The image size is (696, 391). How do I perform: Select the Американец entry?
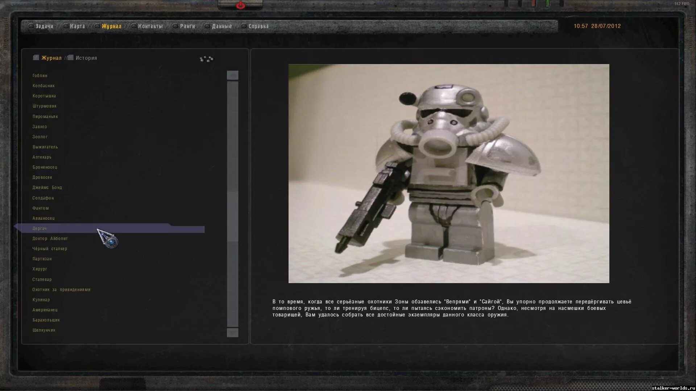45,310
